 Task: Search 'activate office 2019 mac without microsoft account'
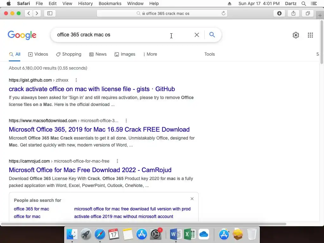pyautogui.click(x=124, y=216)
